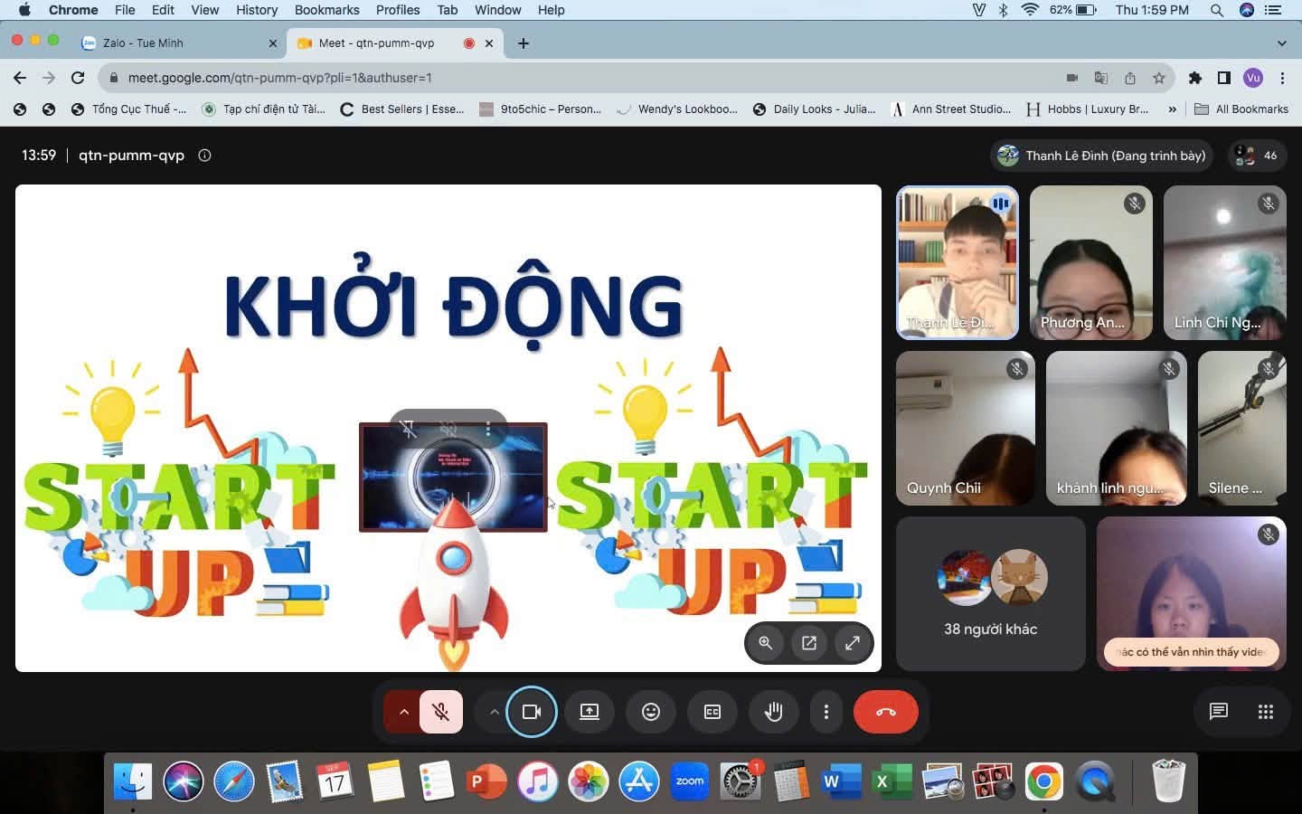This screenshot has height=814, width=1302.
Task: Open the chat panel icon
Action: click(x=1218, y=712)
